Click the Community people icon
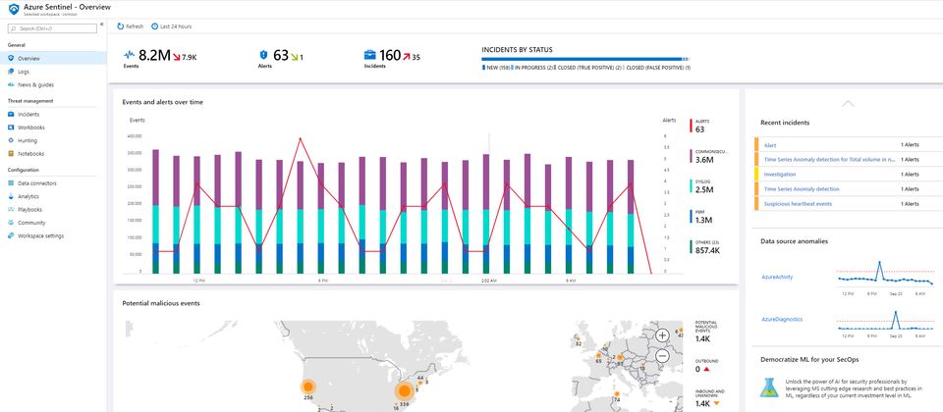Screen dimensions: 943x412 pos(11,223)
